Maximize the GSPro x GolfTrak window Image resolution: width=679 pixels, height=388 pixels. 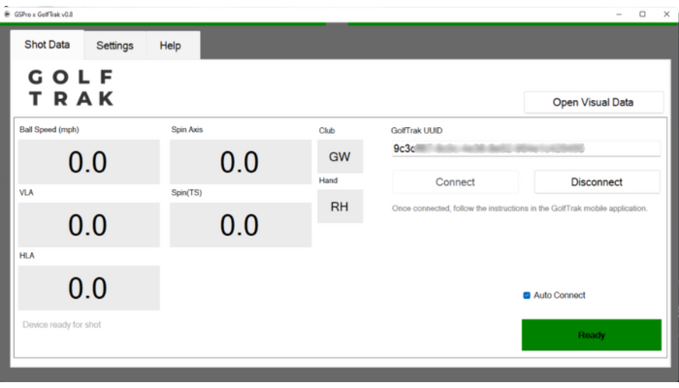642,15
